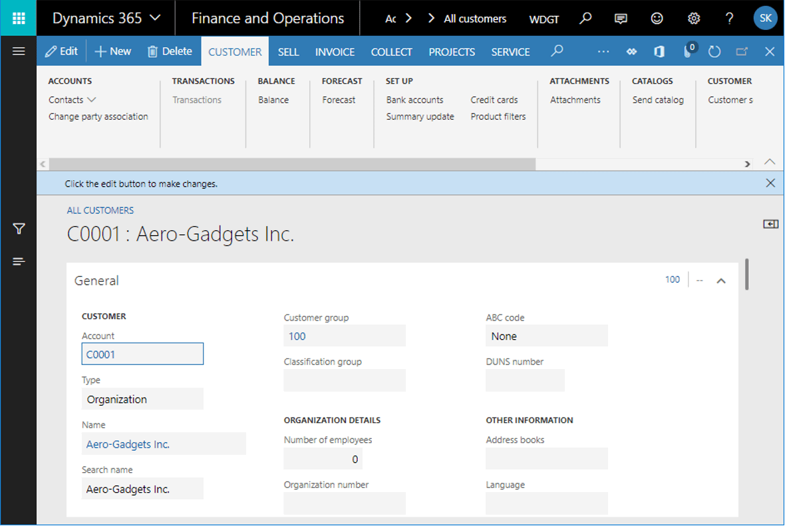Viewport: 785px width, 526px height.
Task: Click the refresh page icon
Action: (714, 52)
